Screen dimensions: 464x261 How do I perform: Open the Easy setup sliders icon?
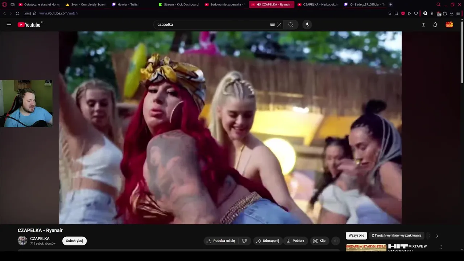[458, 13]
